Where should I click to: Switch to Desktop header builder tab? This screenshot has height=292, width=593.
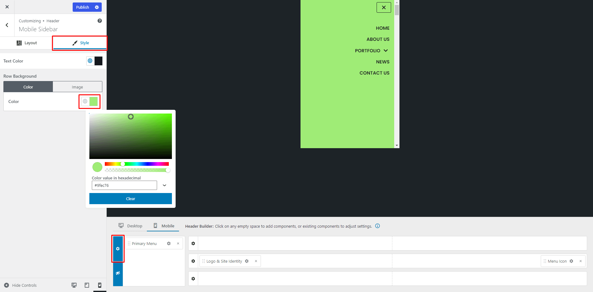[130, 226]
